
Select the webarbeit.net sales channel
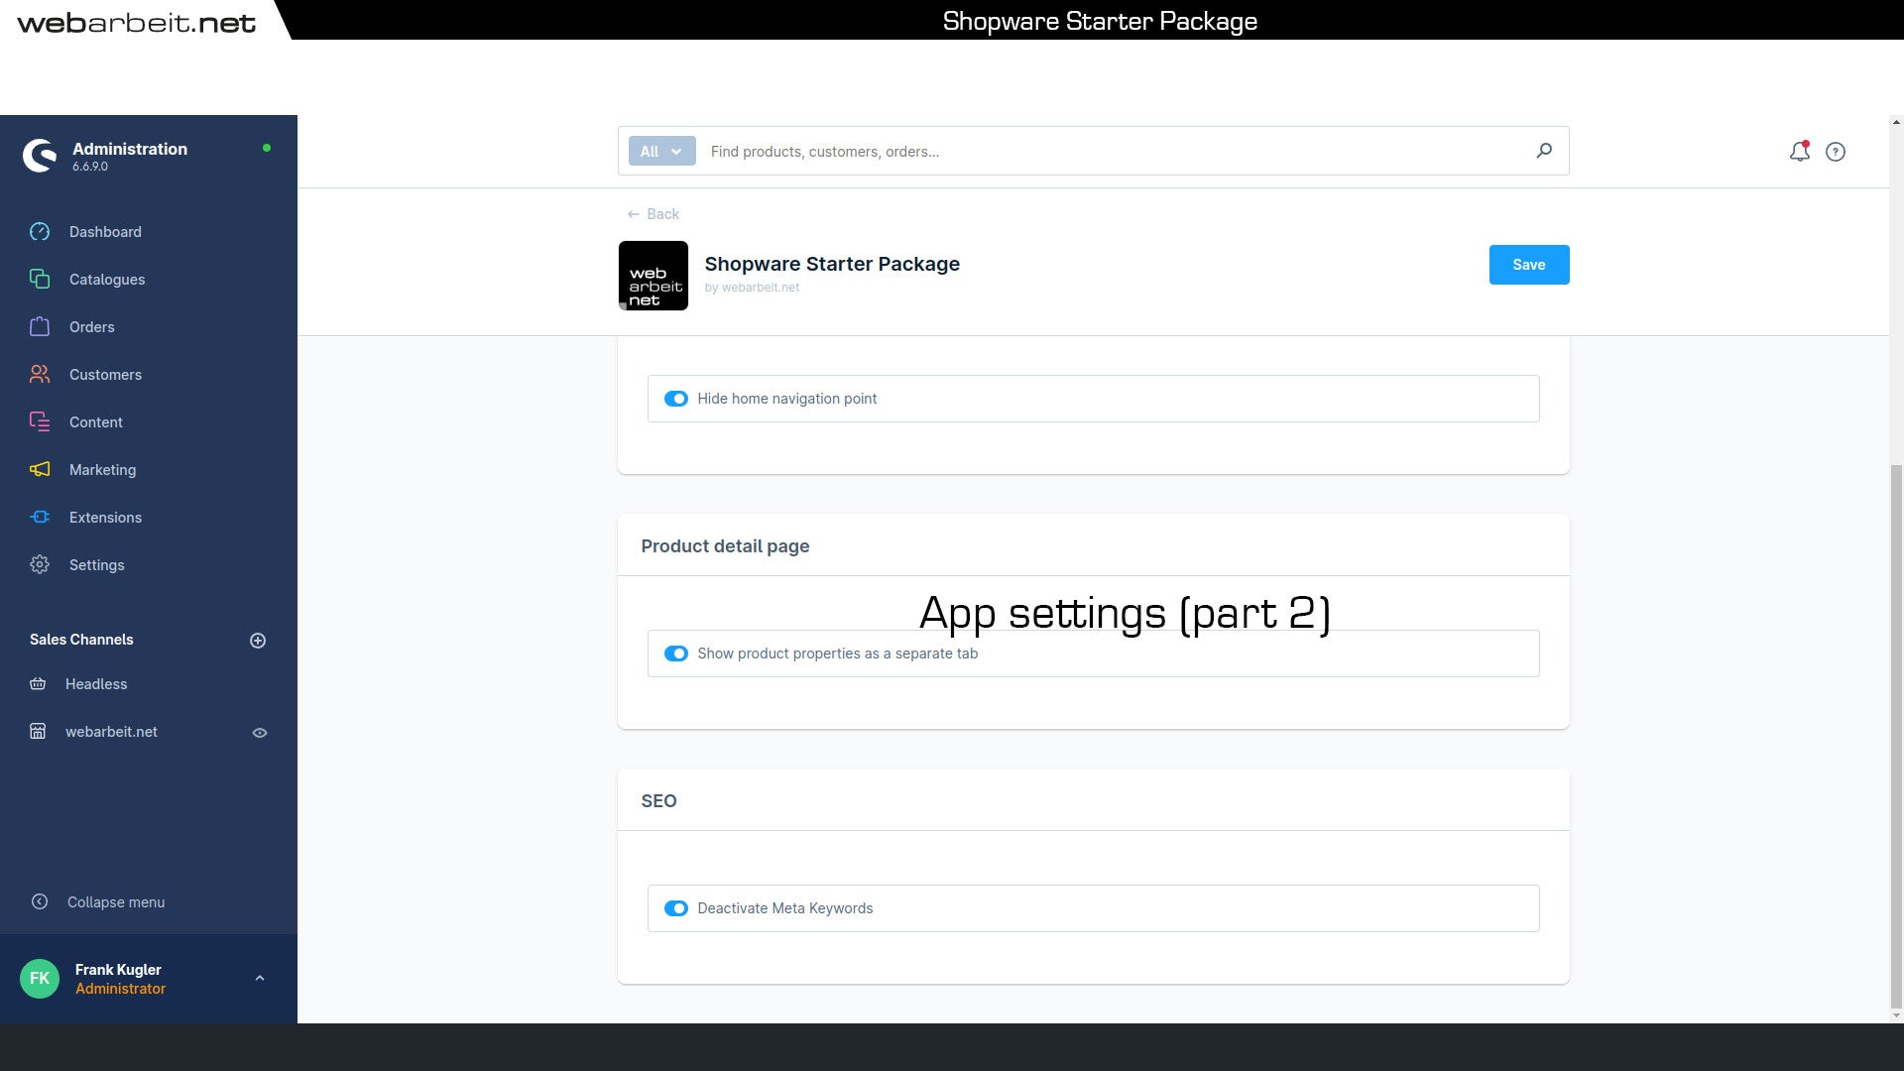[111, 732]
